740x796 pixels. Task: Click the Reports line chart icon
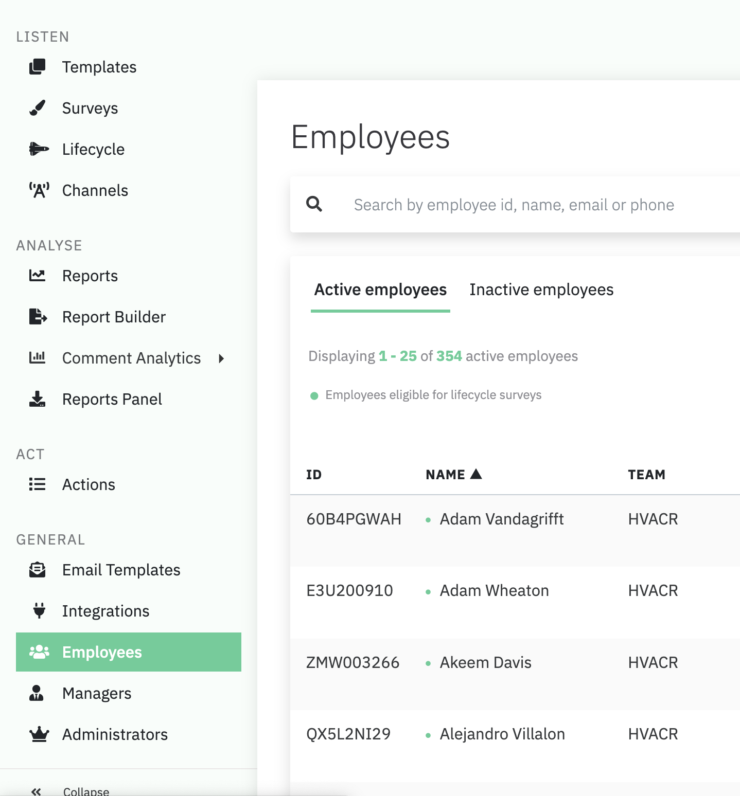[x=37, y=276]
